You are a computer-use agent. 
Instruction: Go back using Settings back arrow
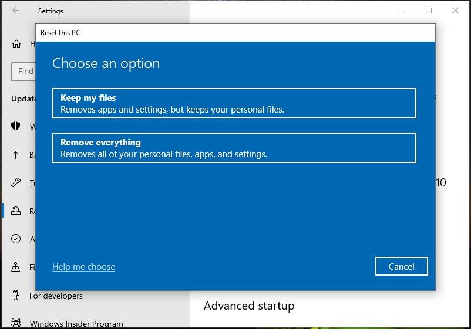click(16, 11)
